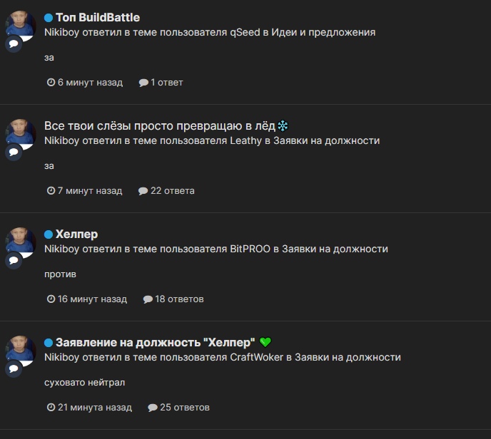Click the 16 минут назад timestamp

[92, 299]
